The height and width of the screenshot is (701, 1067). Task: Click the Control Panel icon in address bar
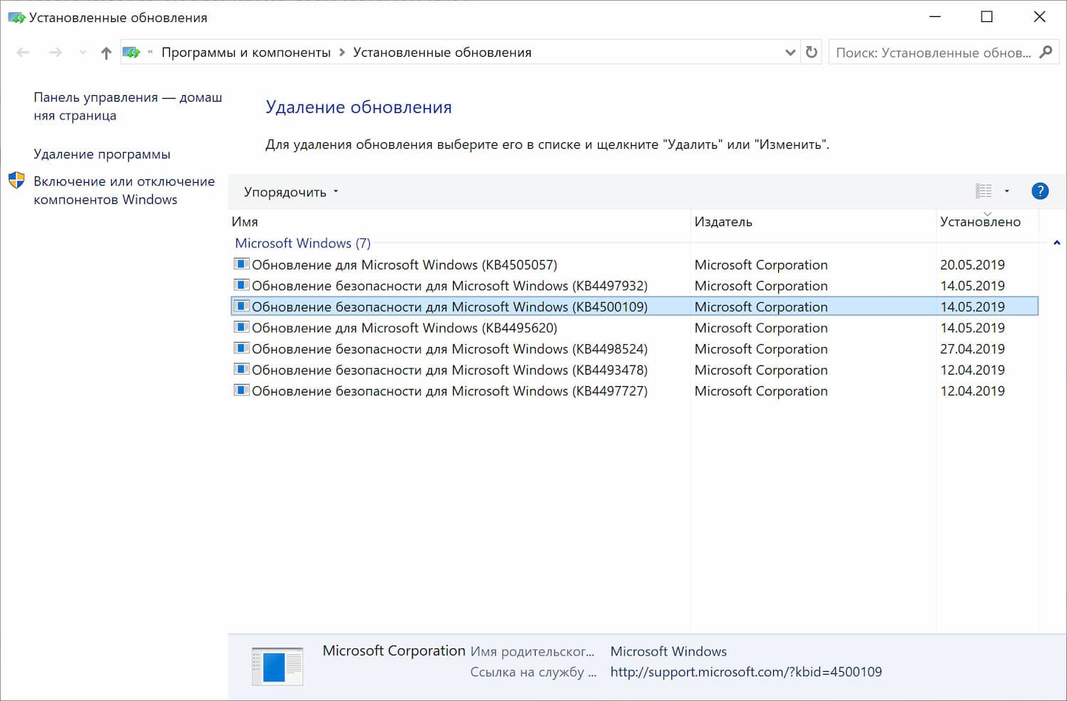point(131,52)
